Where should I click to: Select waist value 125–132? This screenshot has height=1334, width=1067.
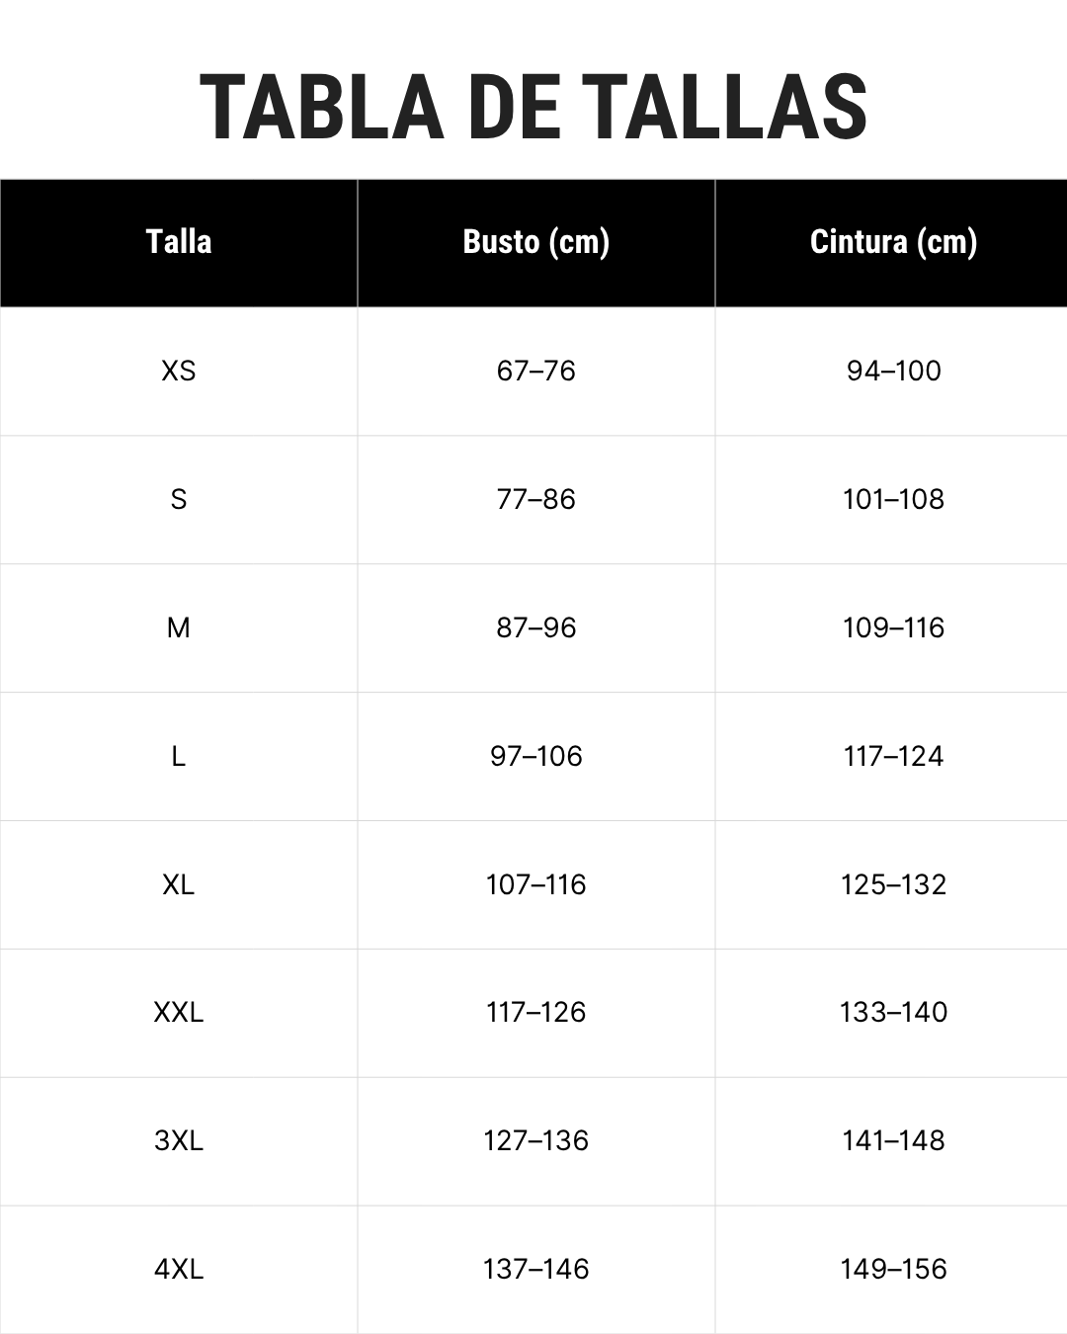(x=893, y=884)
